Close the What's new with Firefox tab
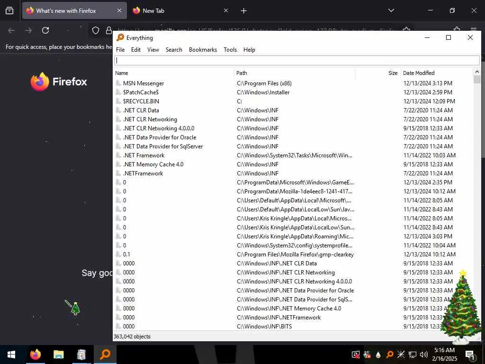The image size is (485, 364). 119,10
